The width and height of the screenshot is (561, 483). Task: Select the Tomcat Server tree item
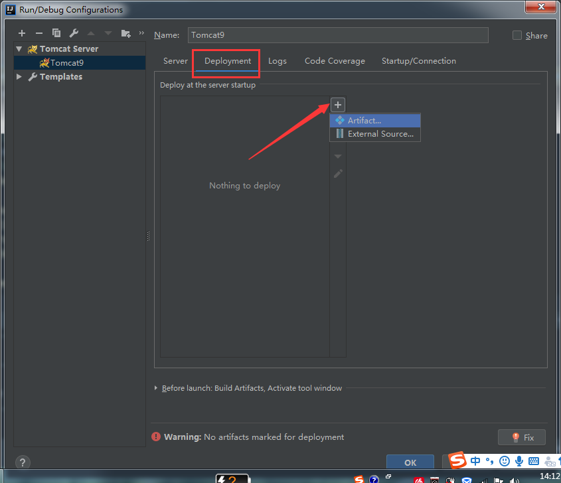point(80,48)
